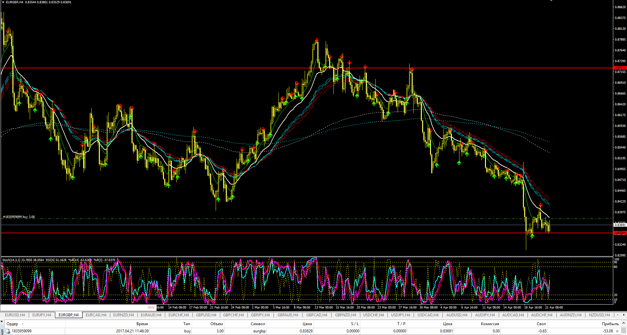Open the EURCAD,H4 chart tab
The height and width of the screenshot is (335, 627).
(x=96, y=315)
